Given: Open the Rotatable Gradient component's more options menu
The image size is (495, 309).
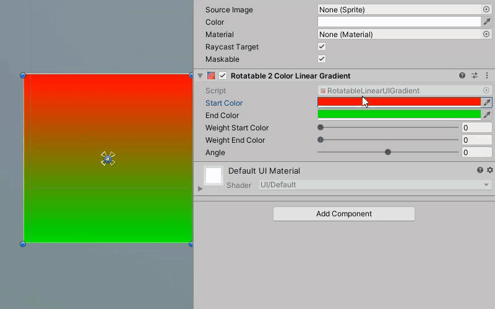Looking at the screenshot, I should tap(487, 75).
